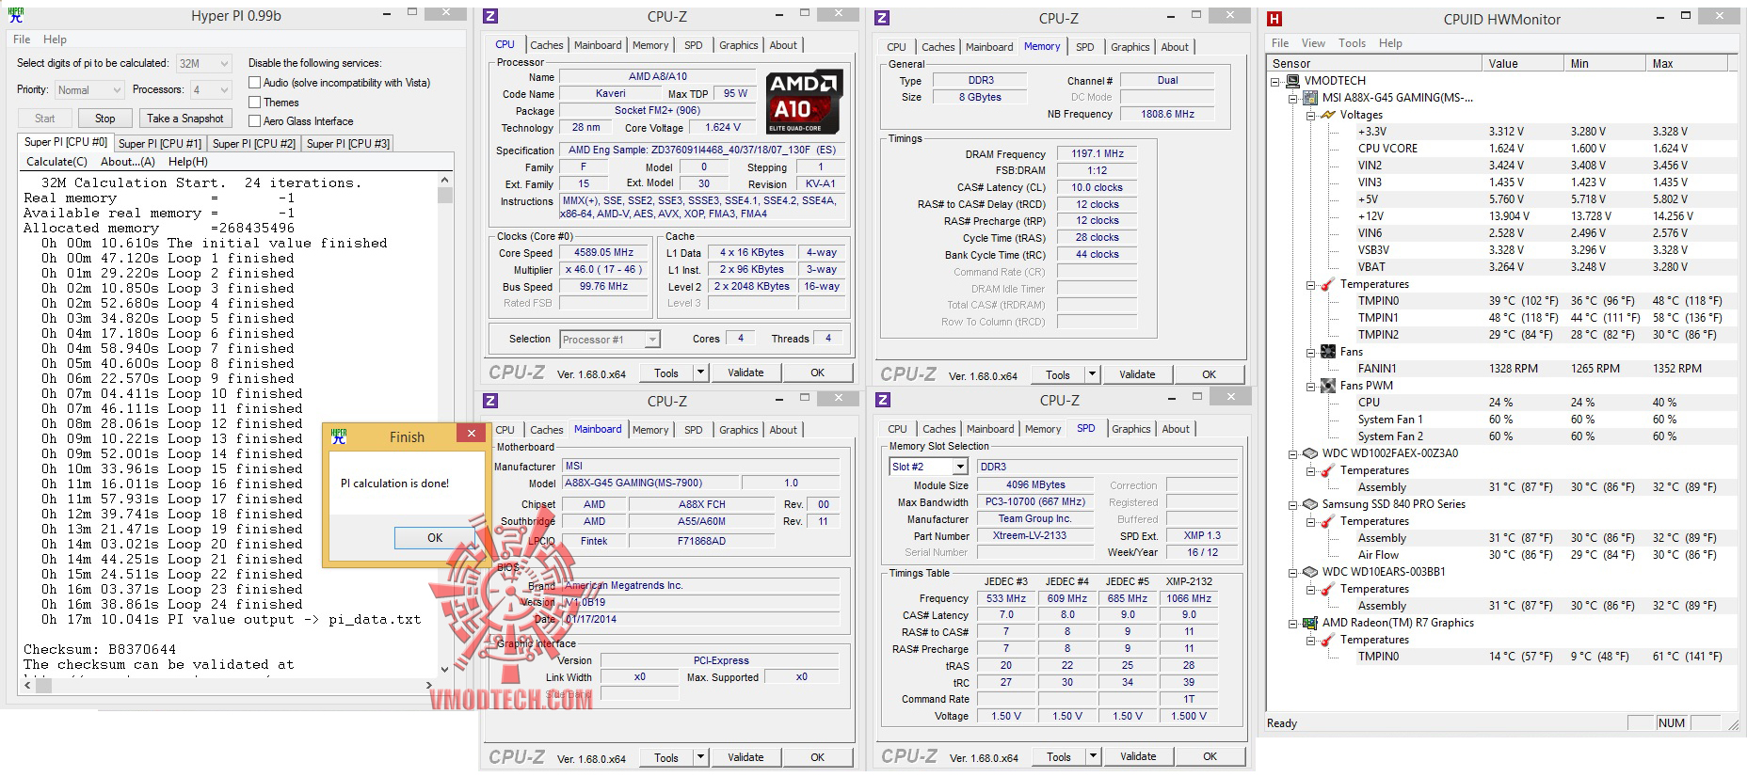This screenshot has width=1747, height=777.
Task: Collapse the AMD Radeon R7 Graphics node
Action: coord(1293,623)
